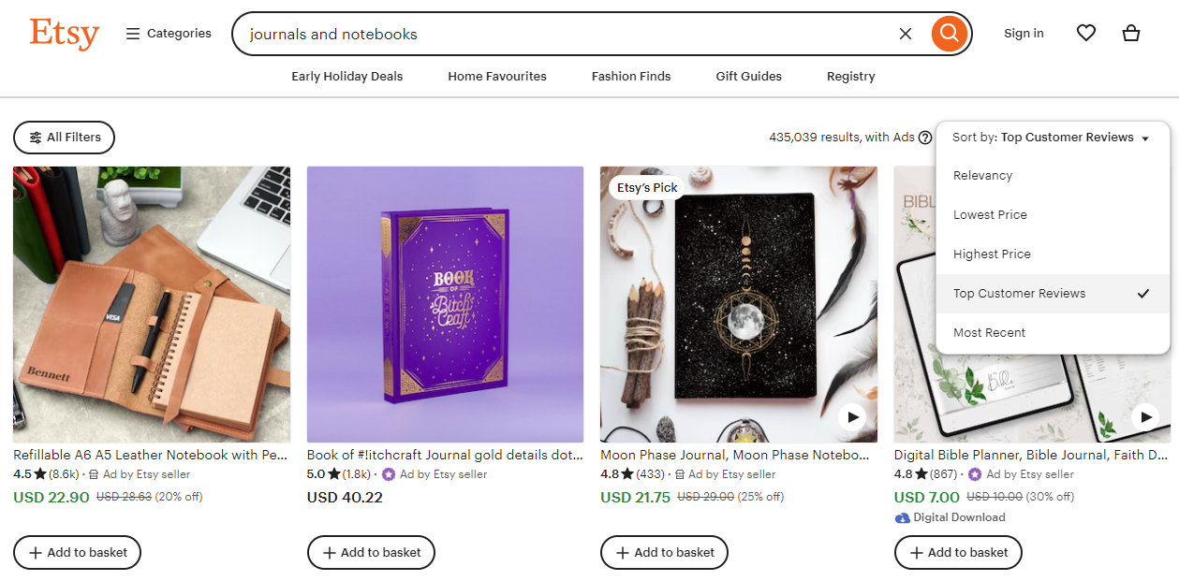This screenshot has height=581, width=1179.
Task: Click inside the search input field
Action: (x=562, y=34)
